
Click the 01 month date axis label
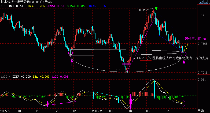click(75, 111)
